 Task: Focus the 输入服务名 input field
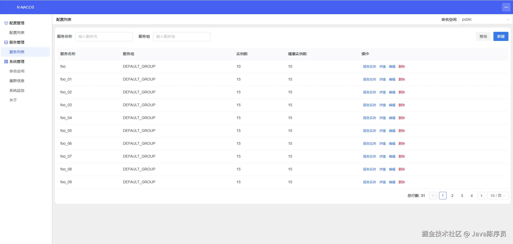pyautogui.click(x=104, y=37)
